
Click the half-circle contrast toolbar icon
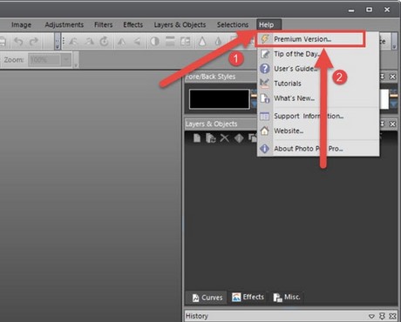tap(154, 42)
